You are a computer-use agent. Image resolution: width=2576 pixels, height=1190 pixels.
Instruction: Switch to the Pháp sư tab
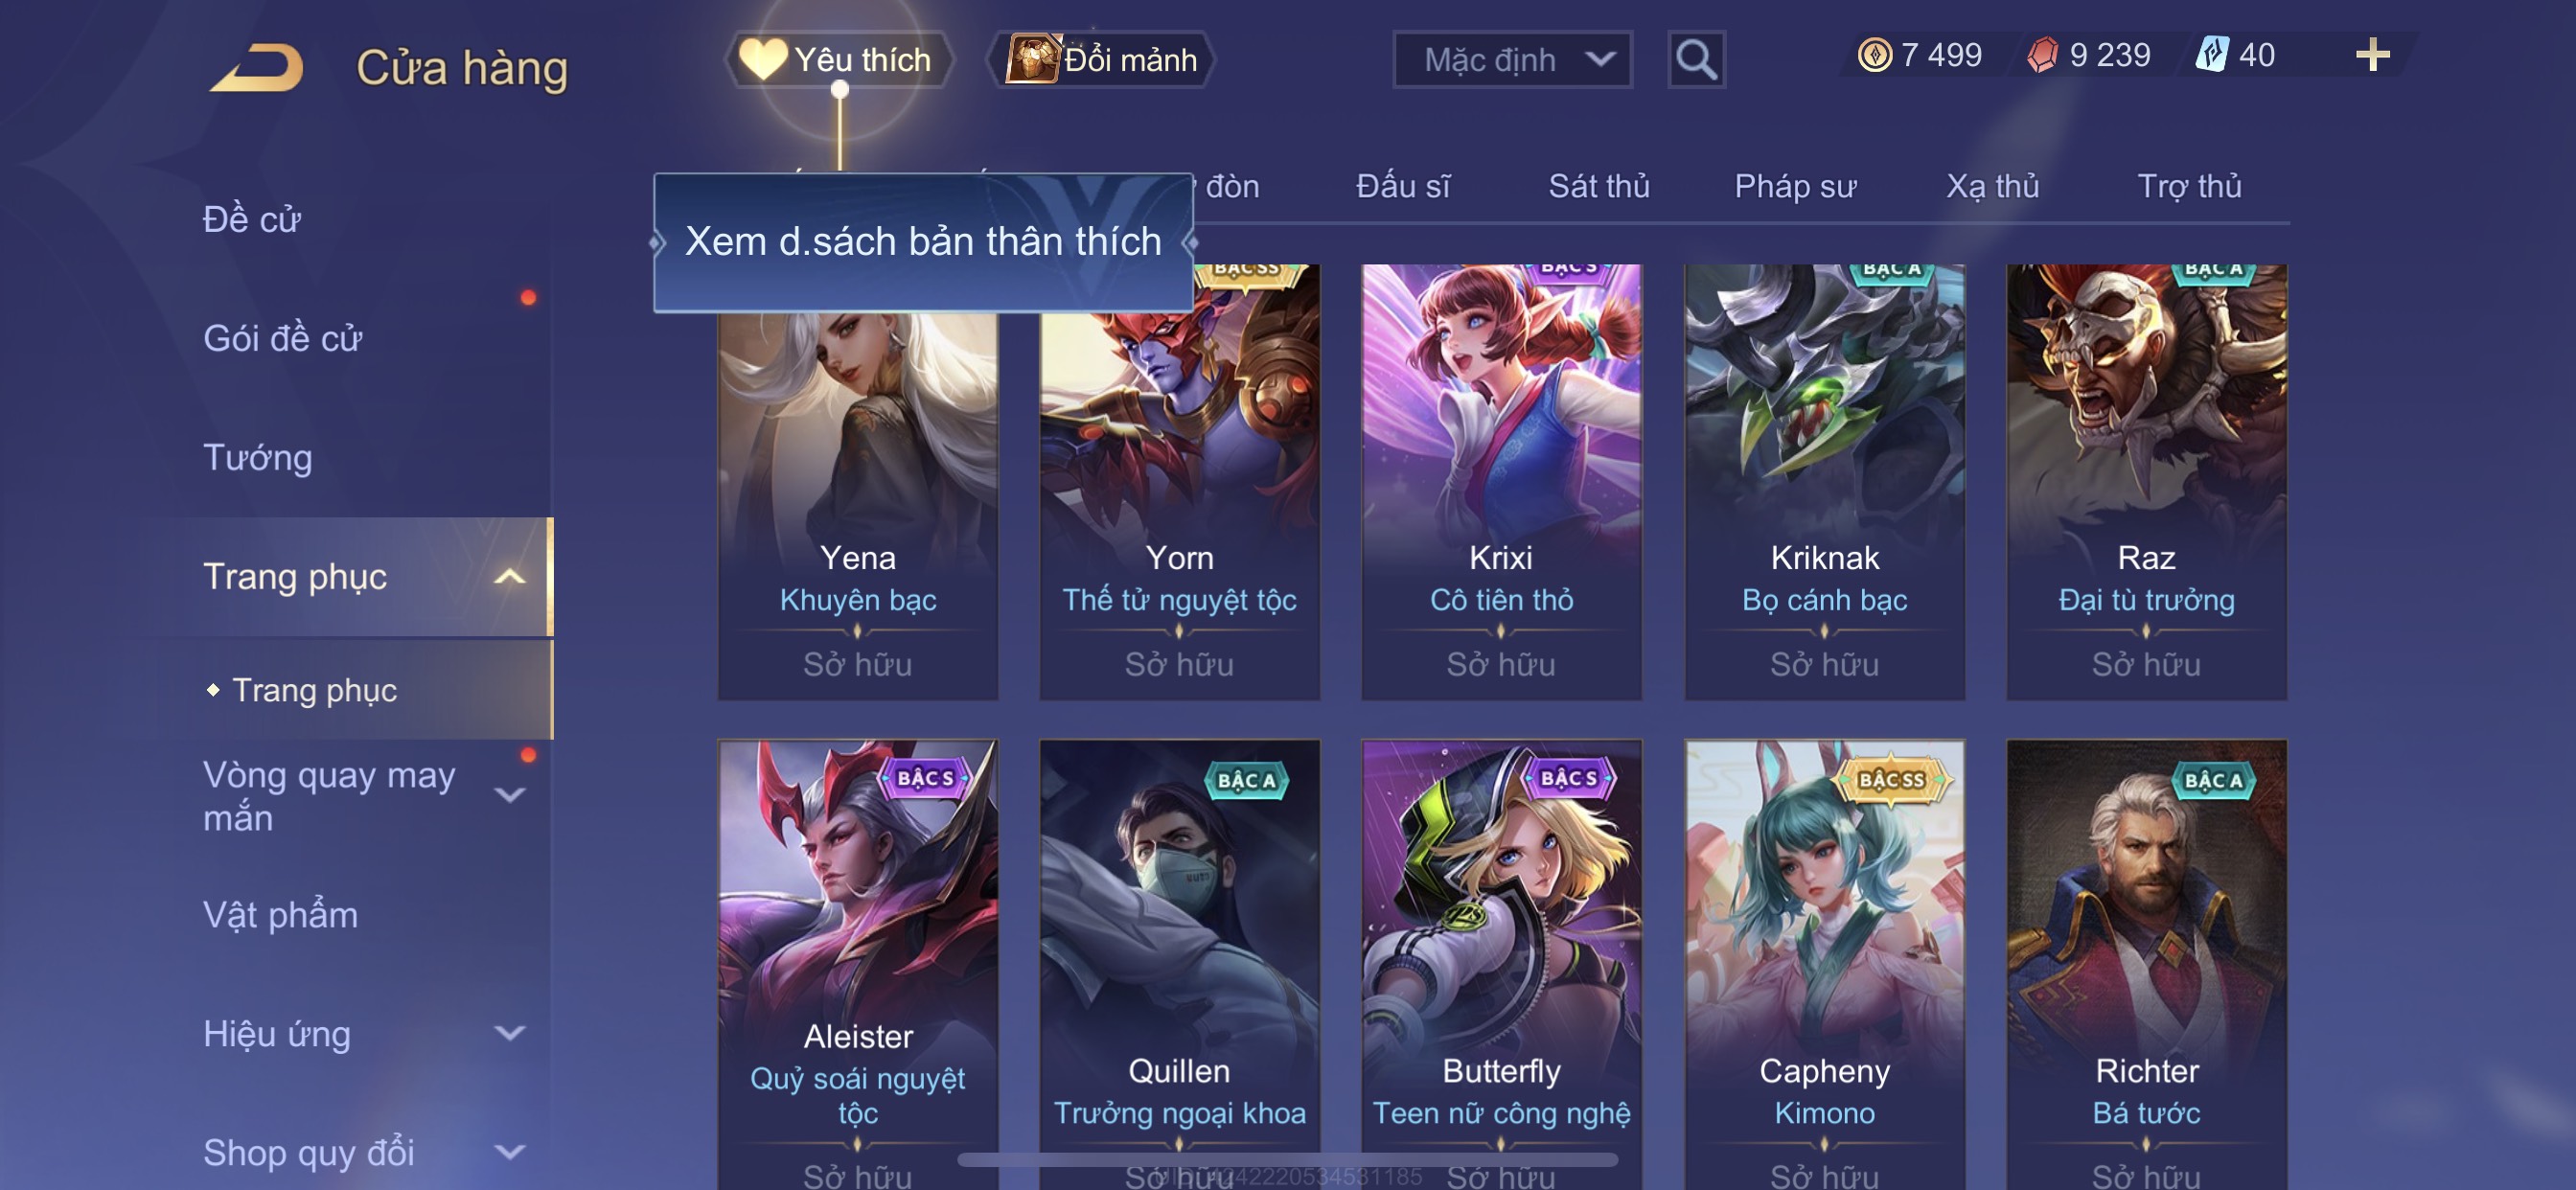(1795, 186)
